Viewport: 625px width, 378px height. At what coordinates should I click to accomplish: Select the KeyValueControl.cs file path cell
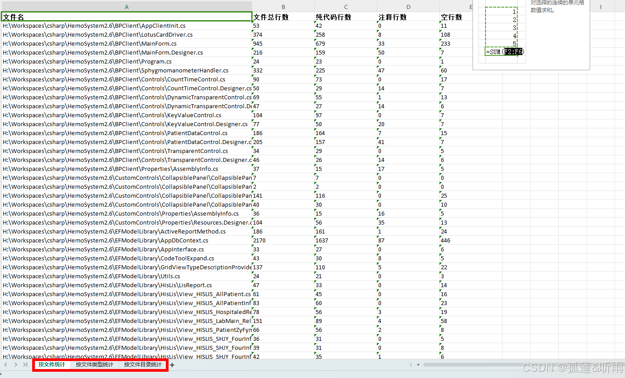(x=127, y=115)
